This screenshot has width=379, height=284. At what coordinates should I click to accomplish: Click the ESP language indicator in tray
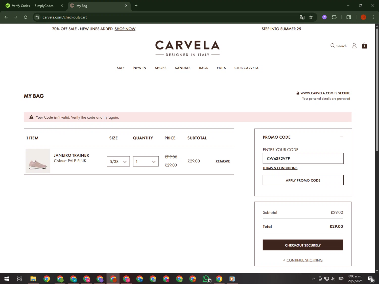341,279
